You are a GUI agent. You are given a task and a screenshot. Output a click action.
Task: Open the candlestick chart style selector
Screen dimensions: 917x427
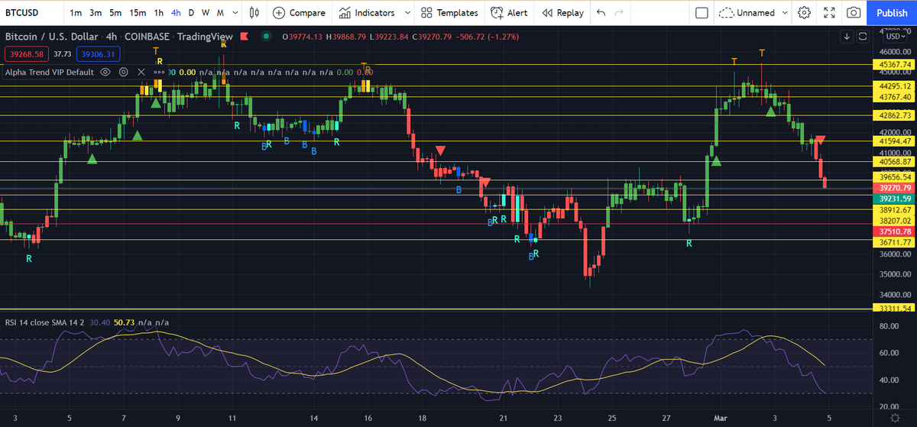click(x=254, y=13)
